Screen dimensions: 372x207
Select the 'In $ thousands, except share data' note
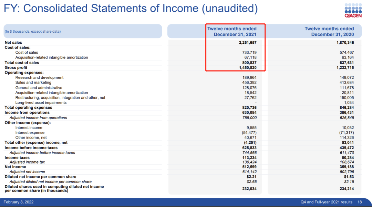pyautogui.click(x=33, y=32)
